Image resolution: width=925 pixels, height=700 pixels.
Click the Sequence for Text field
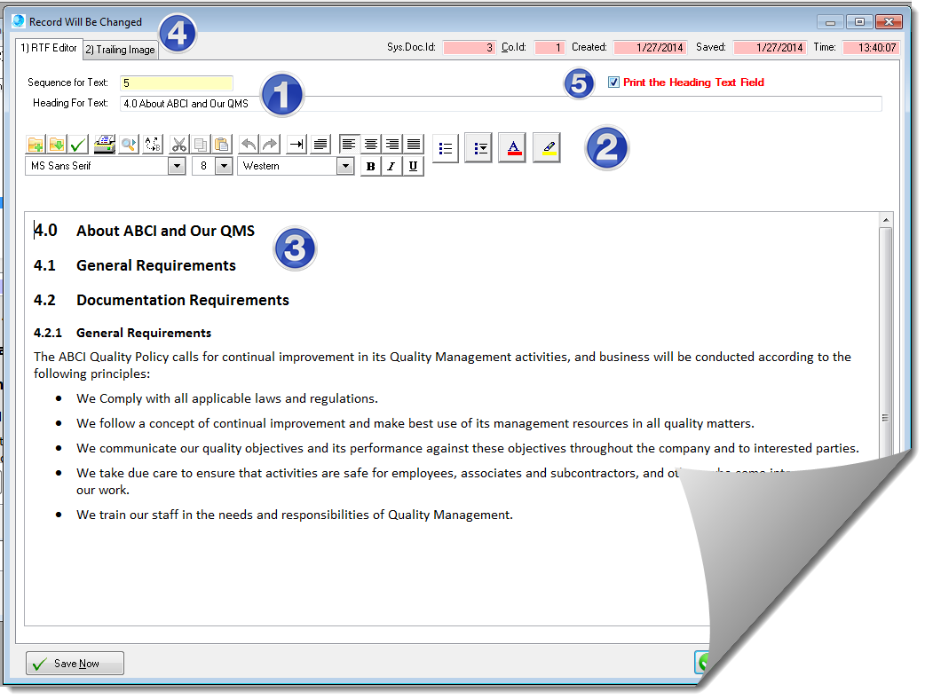pos(177,83)
